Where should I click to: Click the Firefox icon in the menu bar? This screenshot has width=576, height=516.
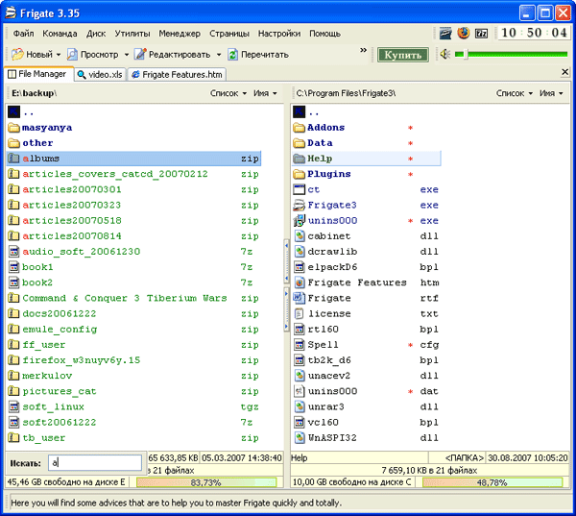(x=464, y=33)
